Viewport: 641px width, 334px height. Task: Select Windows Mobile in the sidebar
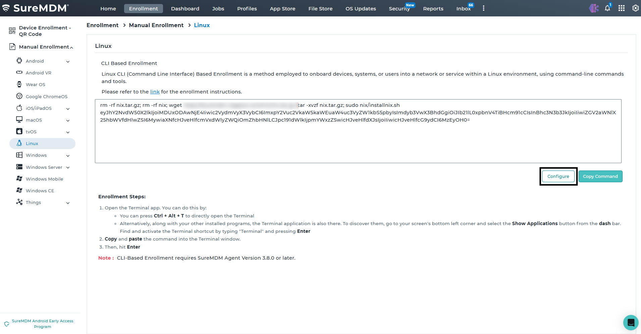coord(44,179)
